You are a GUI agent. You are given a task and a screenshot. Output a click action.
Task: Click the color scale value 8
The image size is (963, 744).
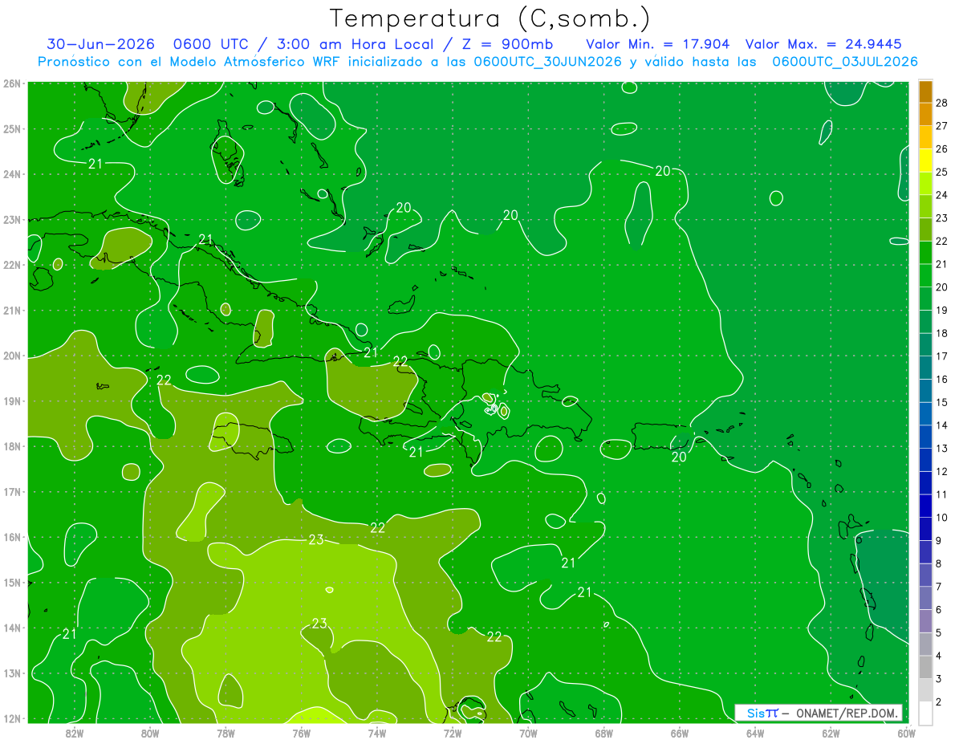tap(939, 563)
